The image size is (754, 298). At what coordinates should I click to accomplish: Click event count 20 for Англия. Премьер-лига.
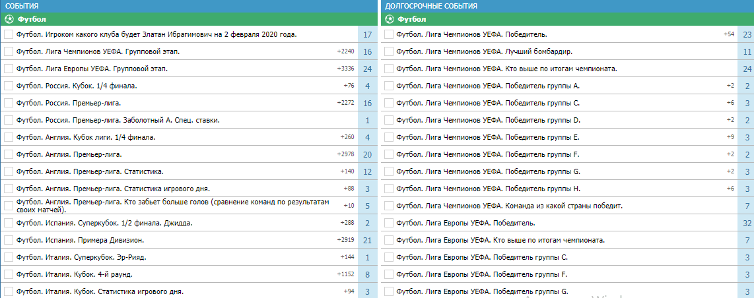tap(368, 154)
